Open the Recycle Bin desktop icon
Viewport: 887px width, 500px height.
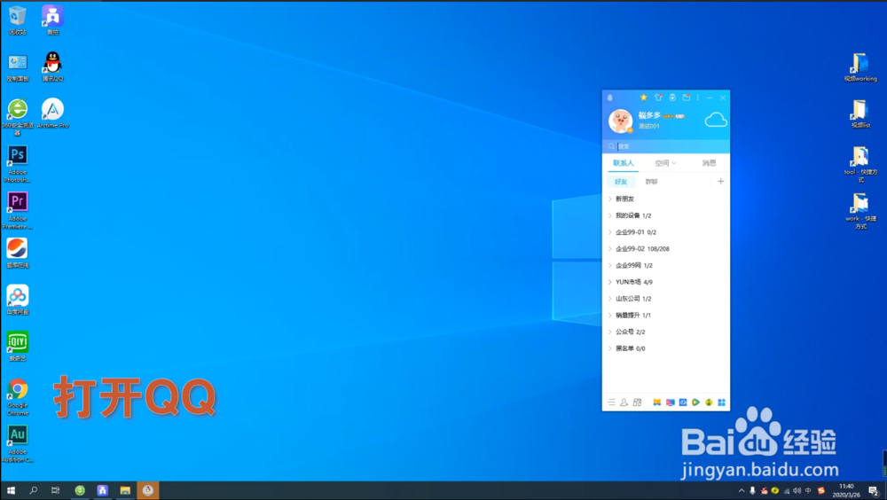coord(18,20)
